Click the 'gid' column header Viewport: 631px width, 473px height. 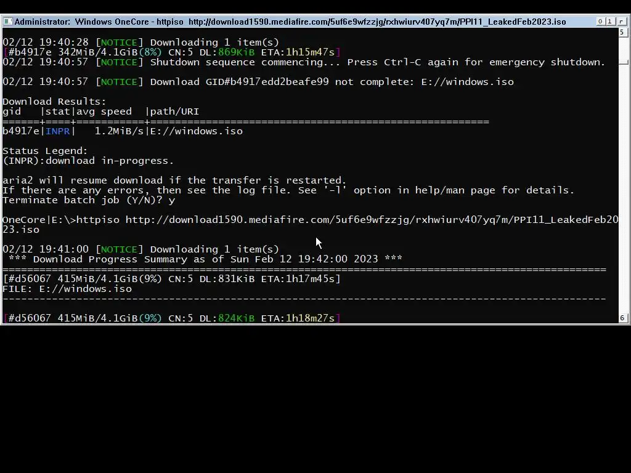pos(12,111)
